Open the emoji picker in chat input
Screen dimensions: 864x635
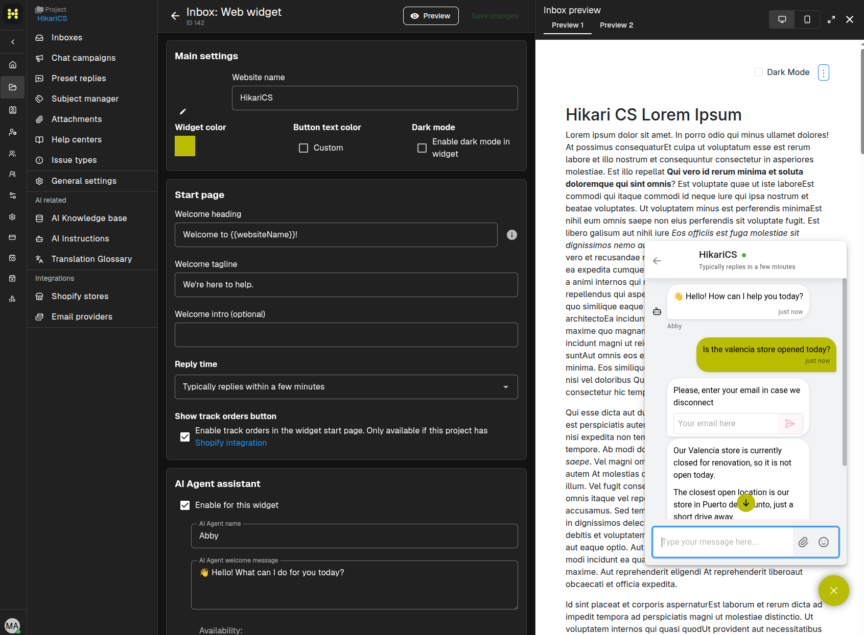point(824,542)
